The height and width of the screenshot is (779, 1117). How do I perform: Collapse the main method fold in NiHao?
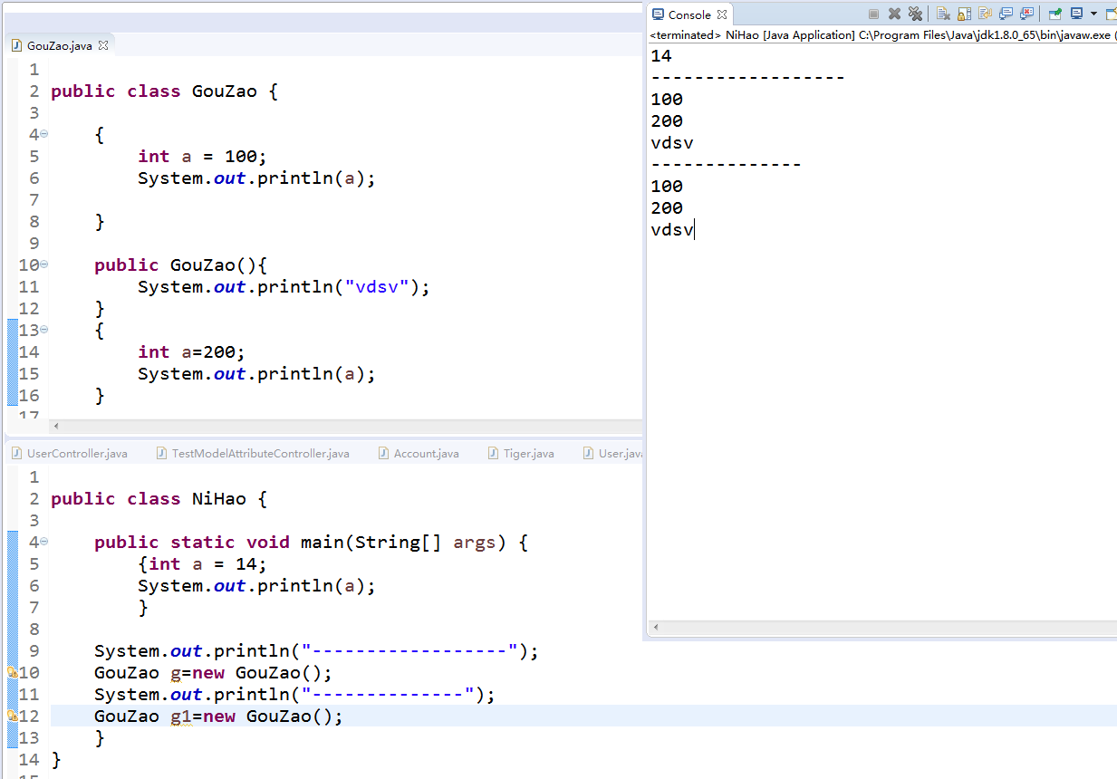tap(43, 542)
